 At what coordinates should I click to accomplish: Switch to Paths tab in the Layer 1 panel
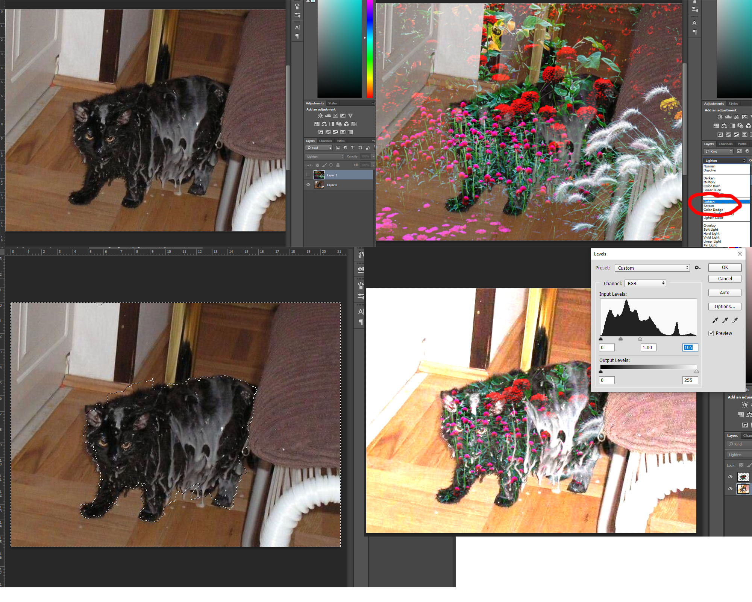pyautogui.click(x=341, y=141)
